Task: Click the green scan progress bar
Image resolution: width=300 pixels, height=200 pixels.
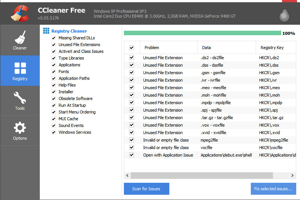Action: pos(202,33)
